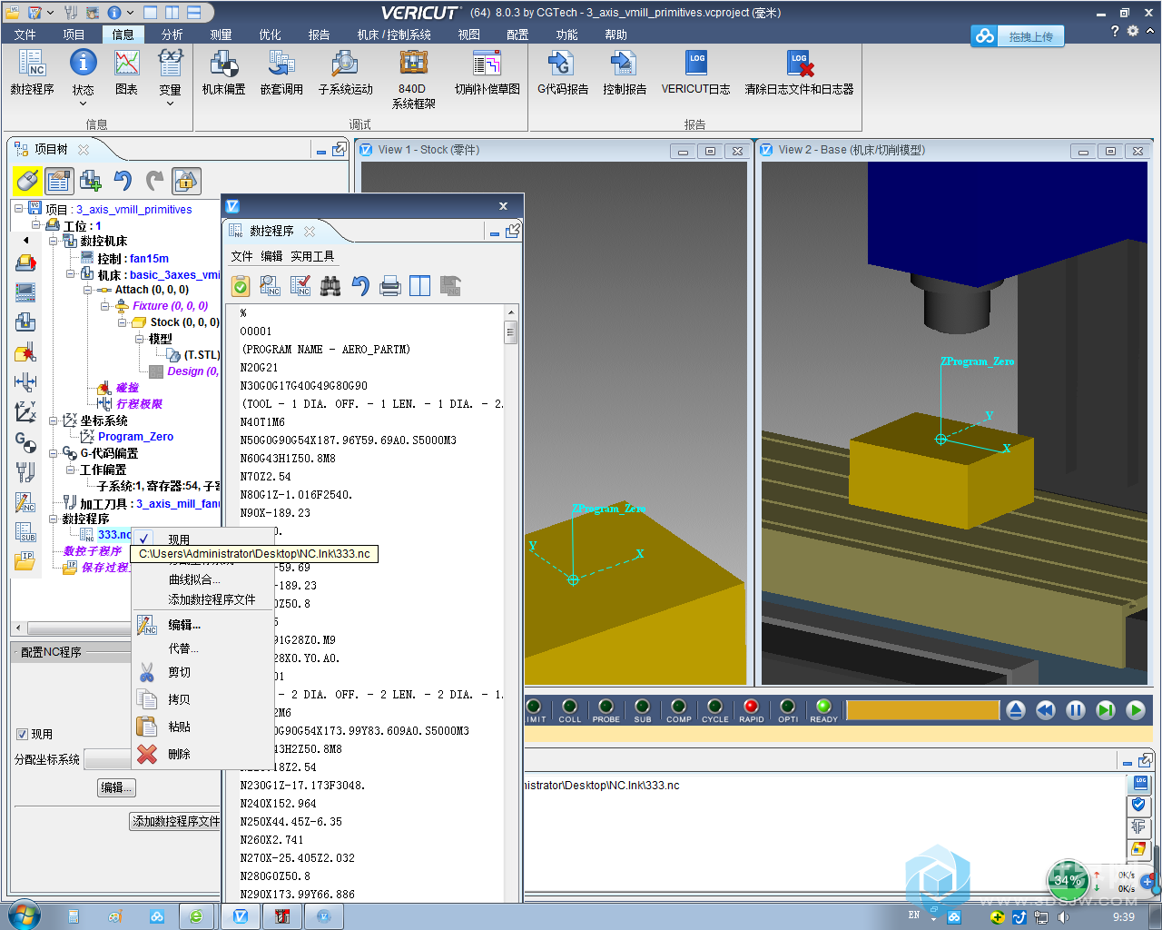Screen dimensions: 1162x930
Task: Click the Windows Start button
Action: coord(24,915)
